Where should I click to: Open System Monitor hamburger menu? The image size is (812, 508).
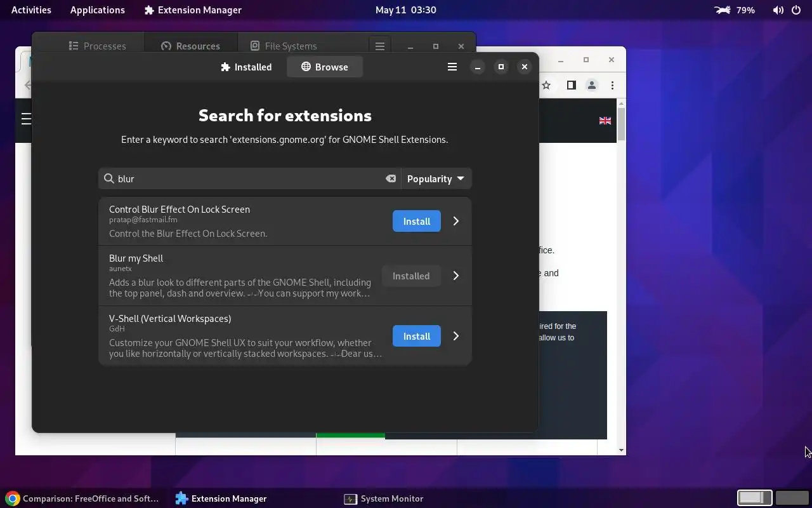(x=380, y=46)
